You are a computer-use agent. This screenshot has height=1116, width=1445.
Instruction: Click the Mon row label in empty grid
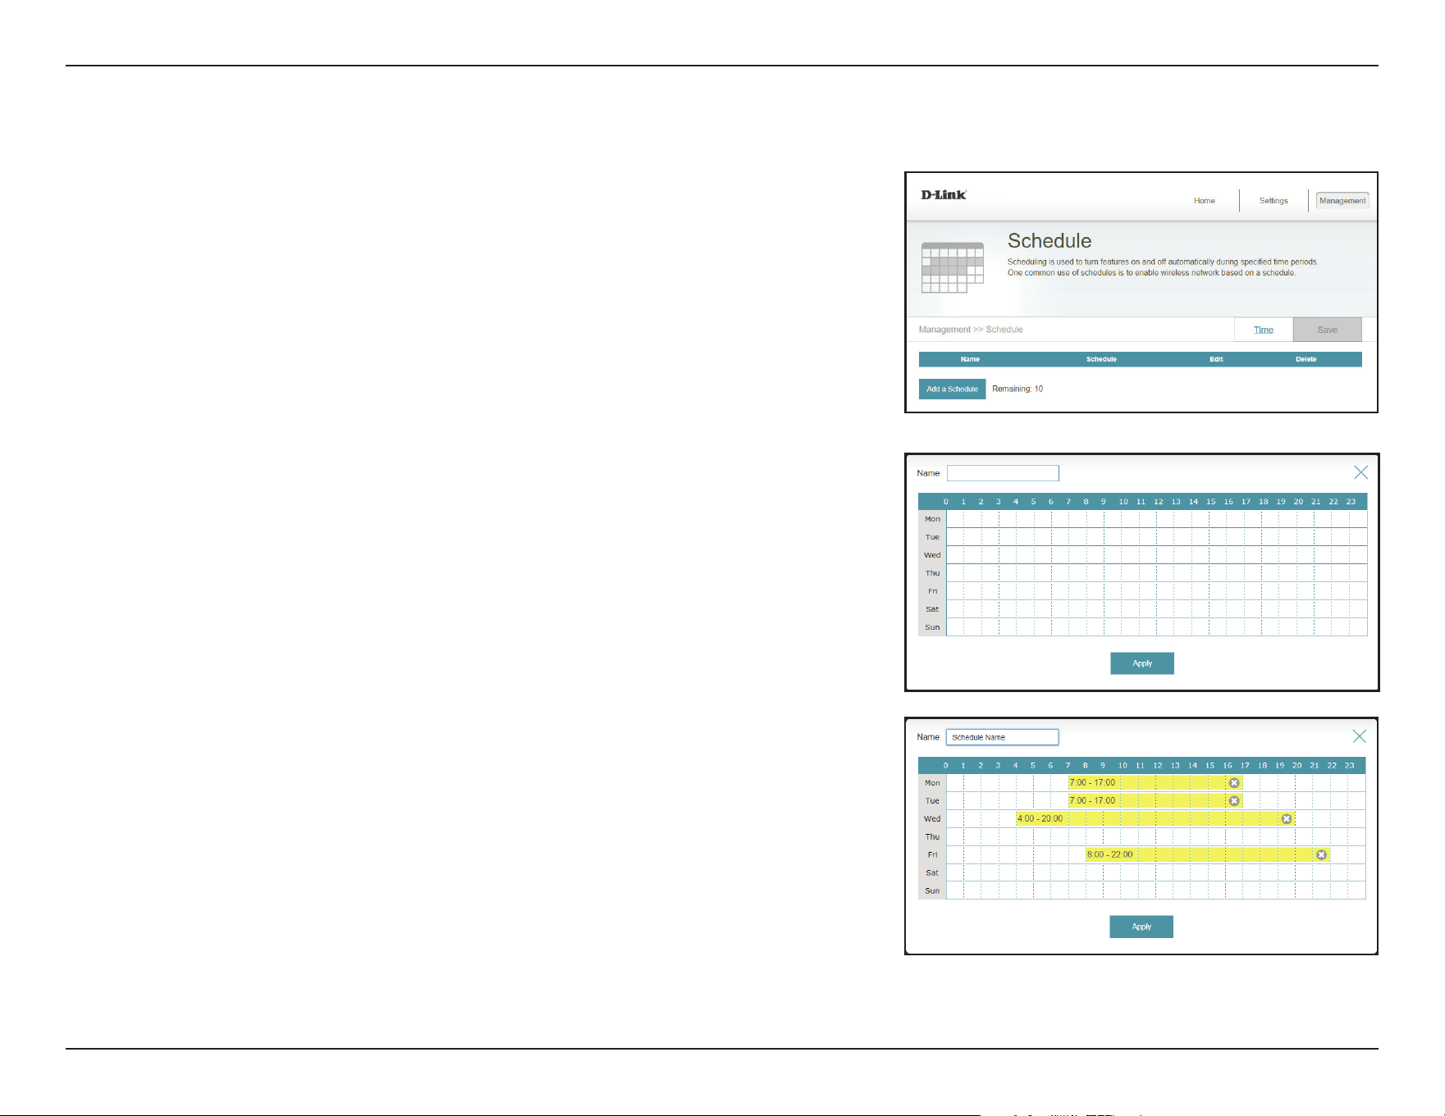tap(932, 519)
